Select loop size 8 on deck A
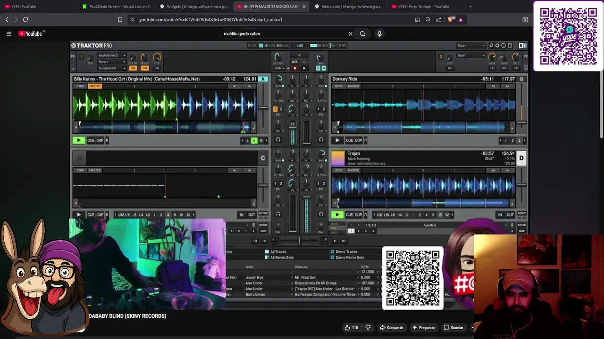604x339 pixels. click(254, 141)
